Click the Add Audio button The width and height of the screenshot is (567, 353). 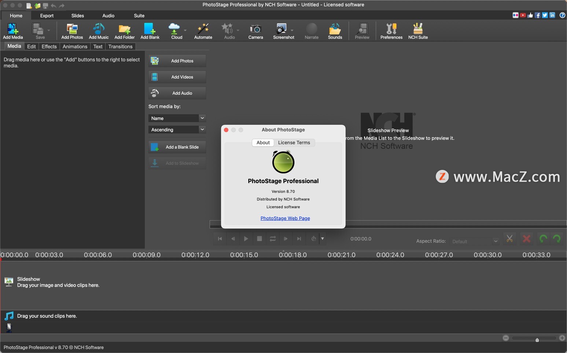pyautogui.click(x=177, y=93)
